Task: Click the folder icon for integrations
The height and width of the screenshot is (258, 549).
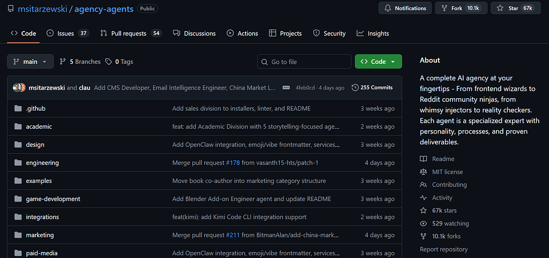Action: 18,217
